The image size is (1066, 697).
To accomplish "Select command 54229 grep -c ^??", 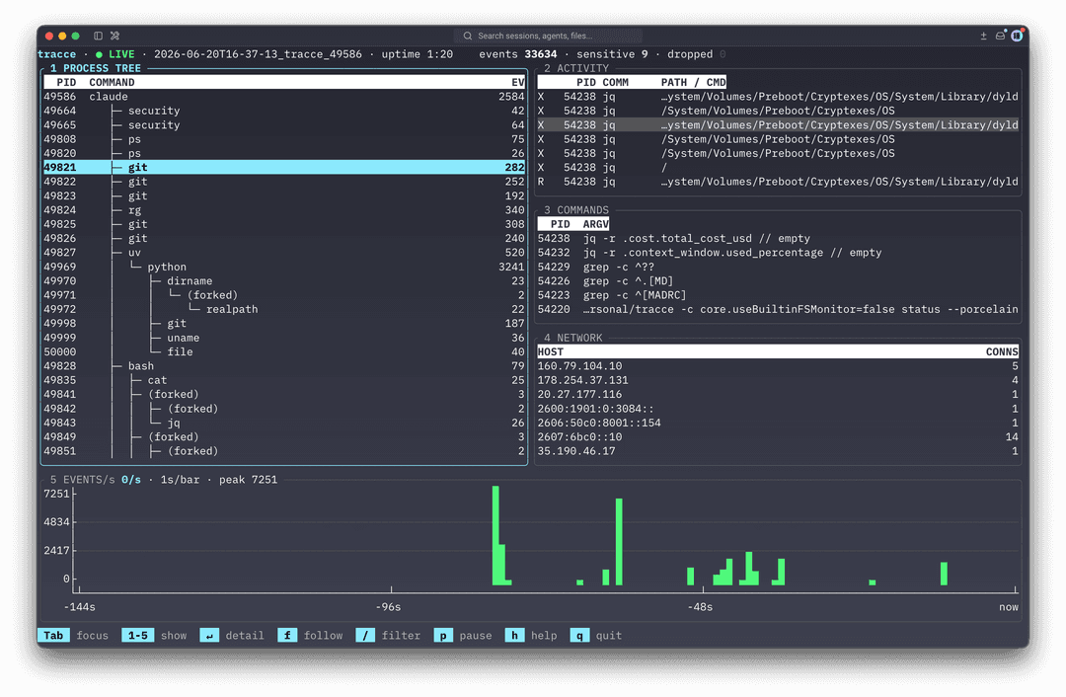I will pyautogui.click(x=778, y=267).
